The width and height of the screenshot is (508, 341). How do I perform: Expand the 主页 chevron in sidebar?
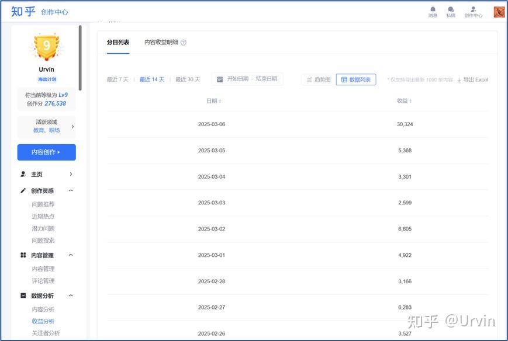tap(71, 174)
